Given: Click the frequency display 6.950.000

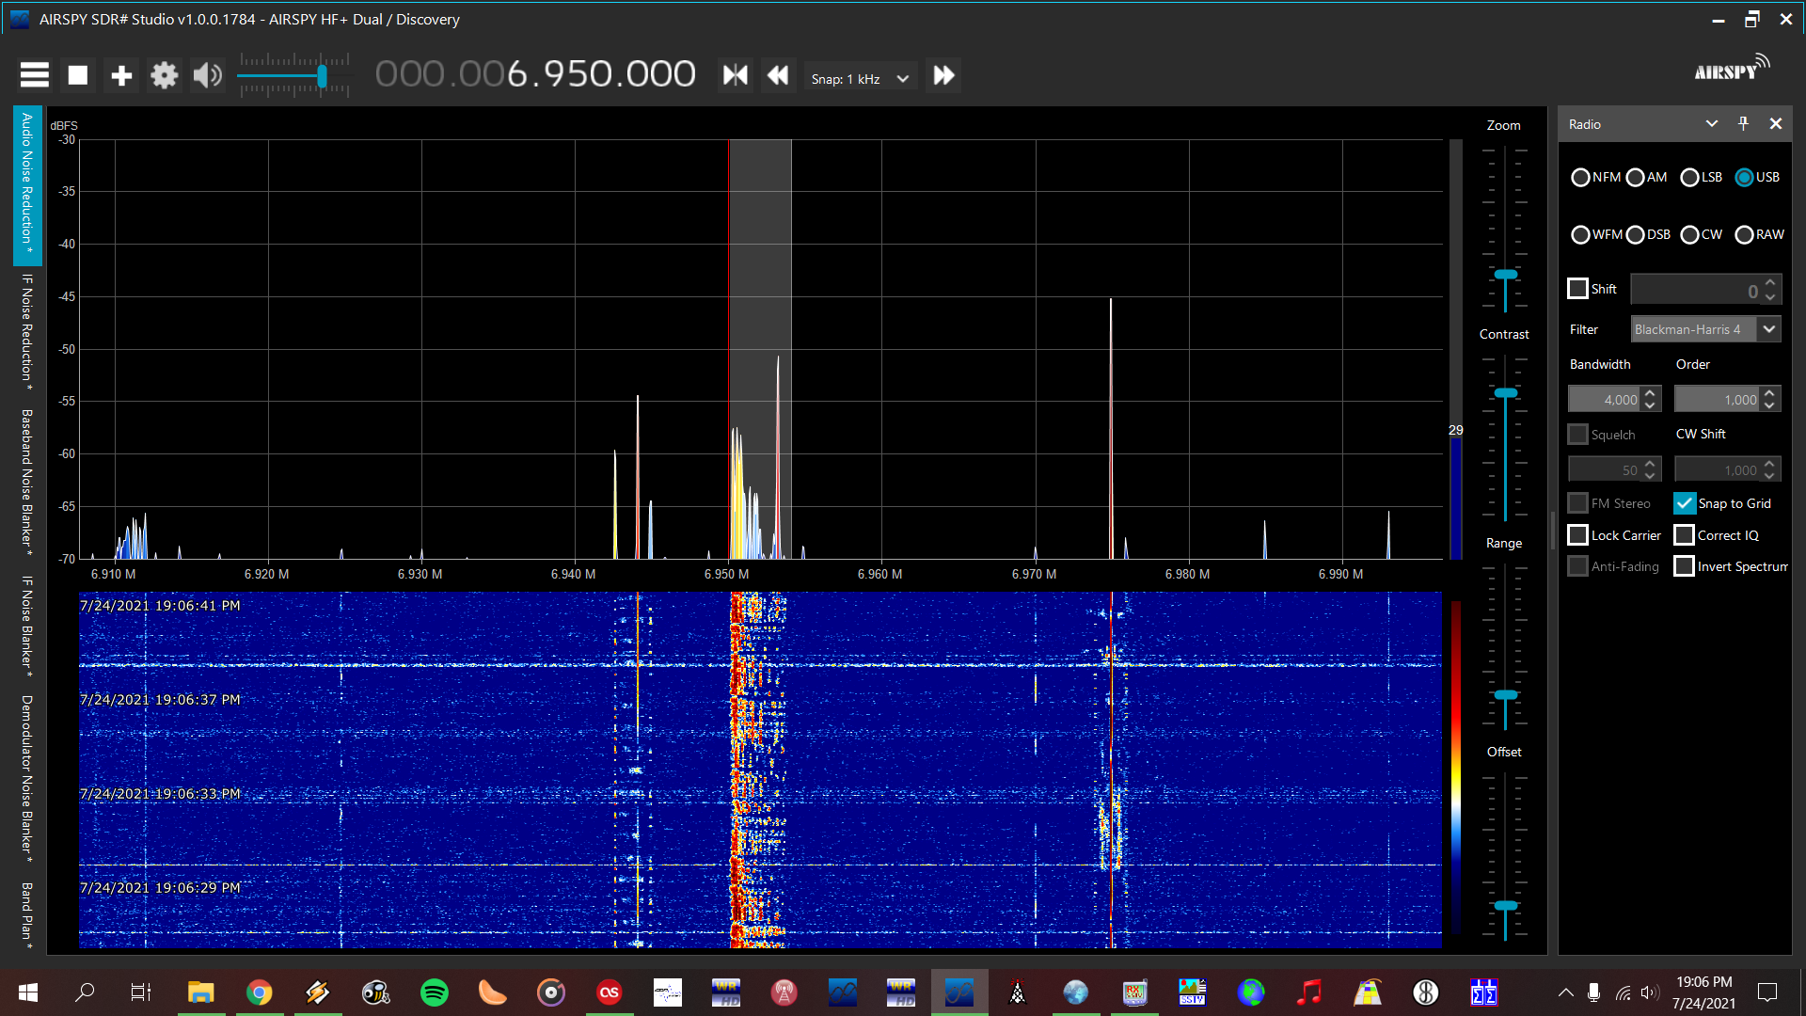Looking at the screenshot, I should coord(536,74).
